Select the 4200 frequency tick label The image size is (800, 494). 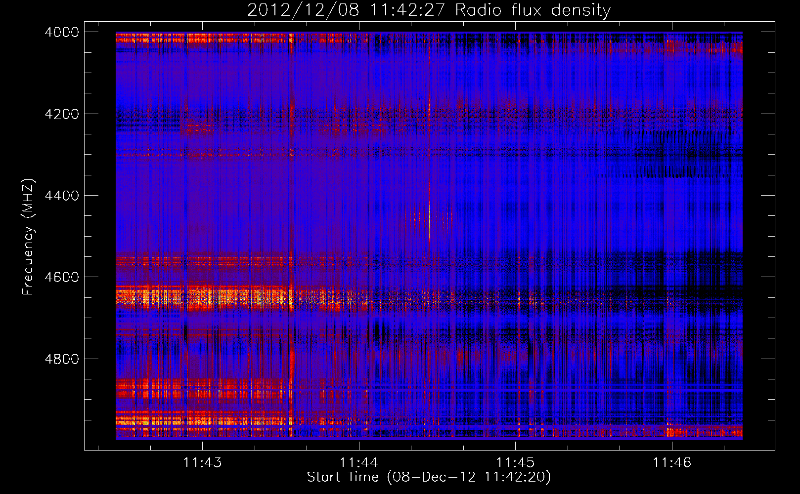[62, 114]
